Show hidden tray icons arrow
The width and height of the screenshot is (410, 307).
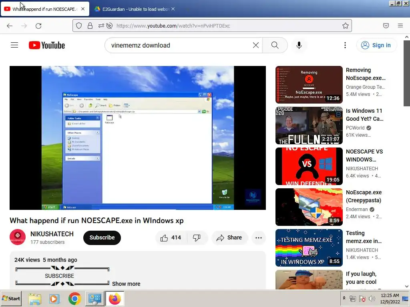tap(344, 298)
